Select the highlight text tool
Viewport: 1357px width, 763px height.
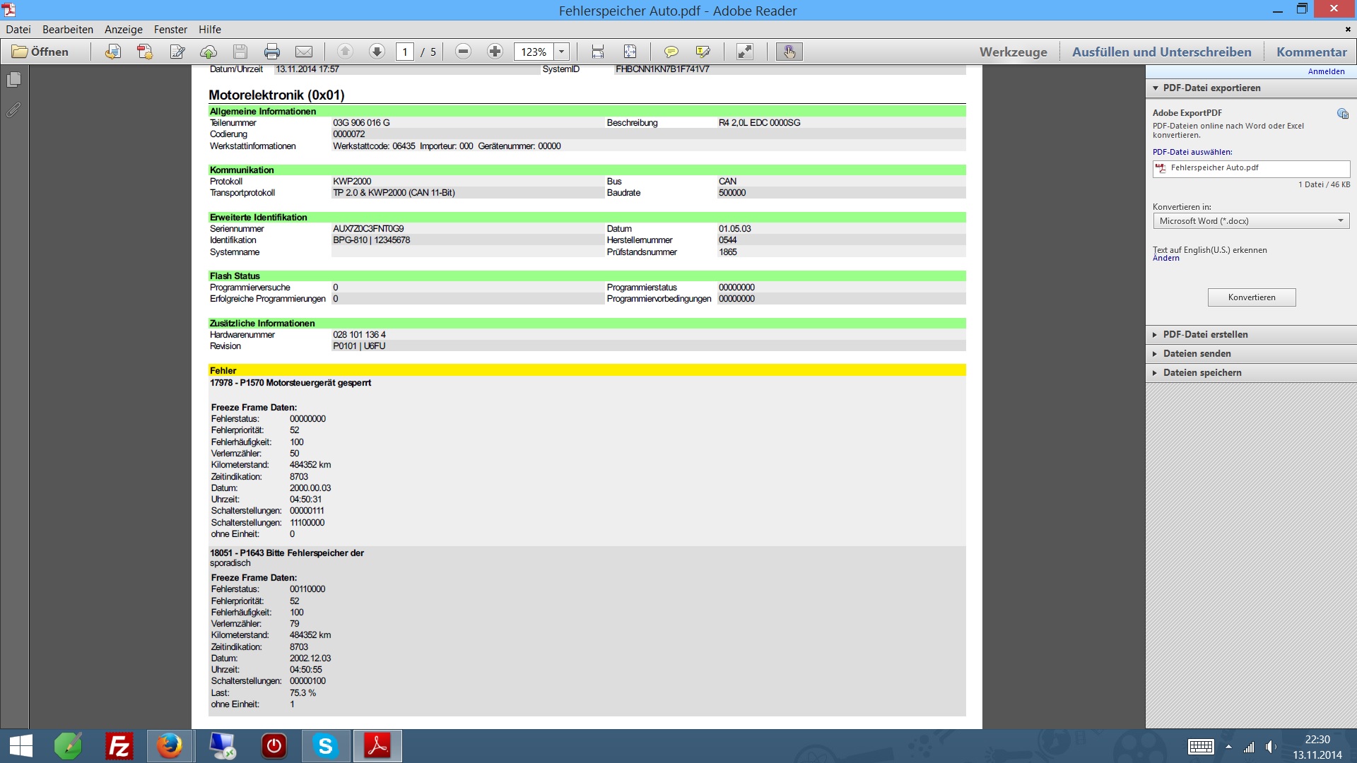[703, 52]
